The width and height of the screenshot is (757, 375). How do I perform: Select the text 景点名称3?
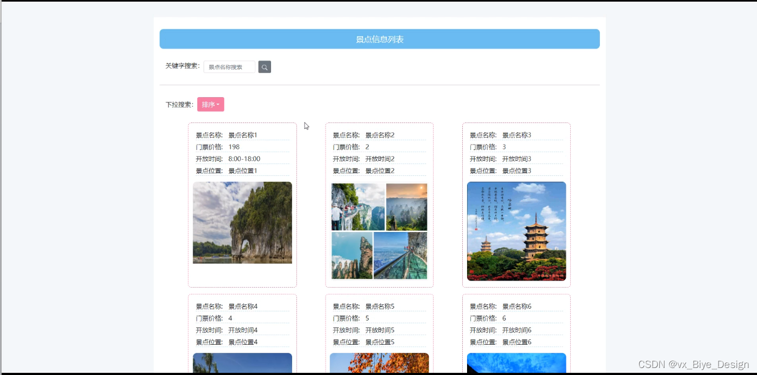(x=517, y=135)
